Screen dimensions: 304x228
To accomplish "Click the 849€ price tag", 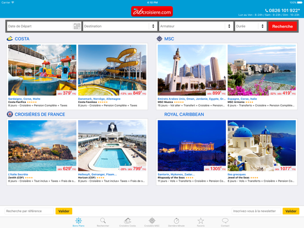I will pos(133,93).
